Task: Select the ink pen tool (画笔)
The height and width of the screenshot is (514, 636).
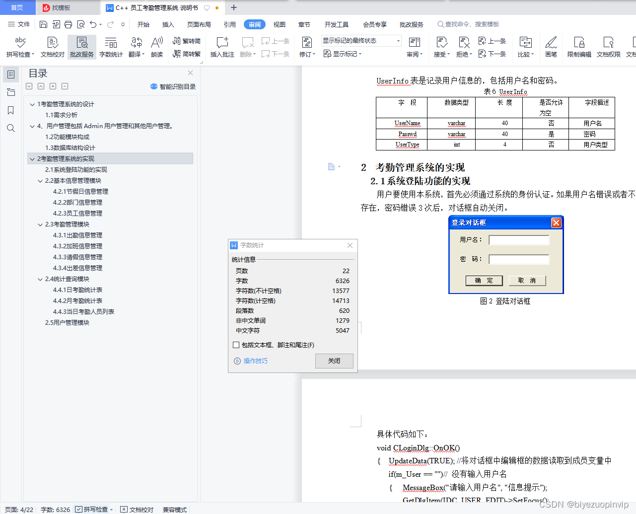Action: (551, 47)
